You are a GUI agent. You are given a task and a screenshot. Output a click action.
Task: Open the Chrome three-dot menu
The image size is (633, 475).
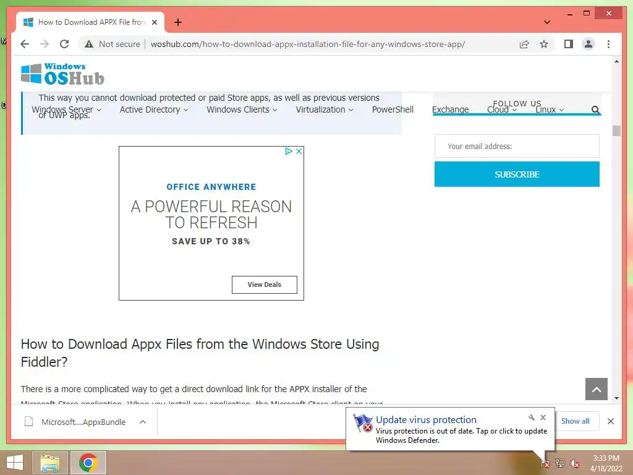tap(608, 44)
